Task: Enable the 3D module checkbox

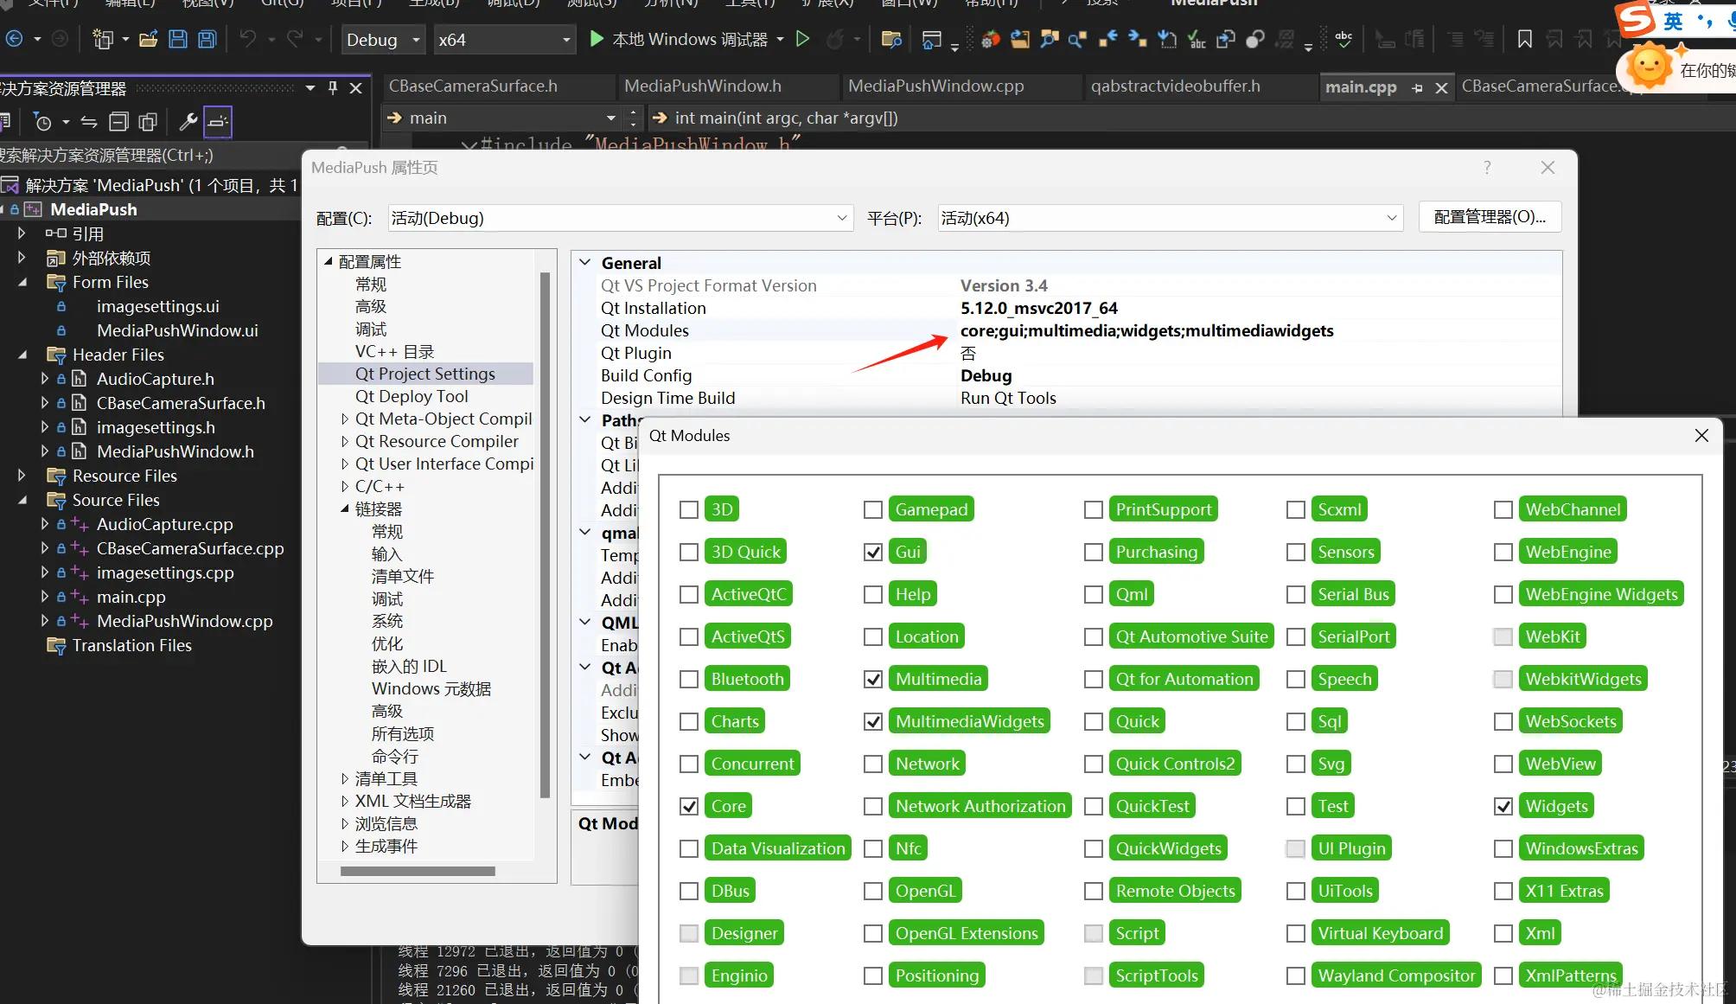Action: point(689,509)
